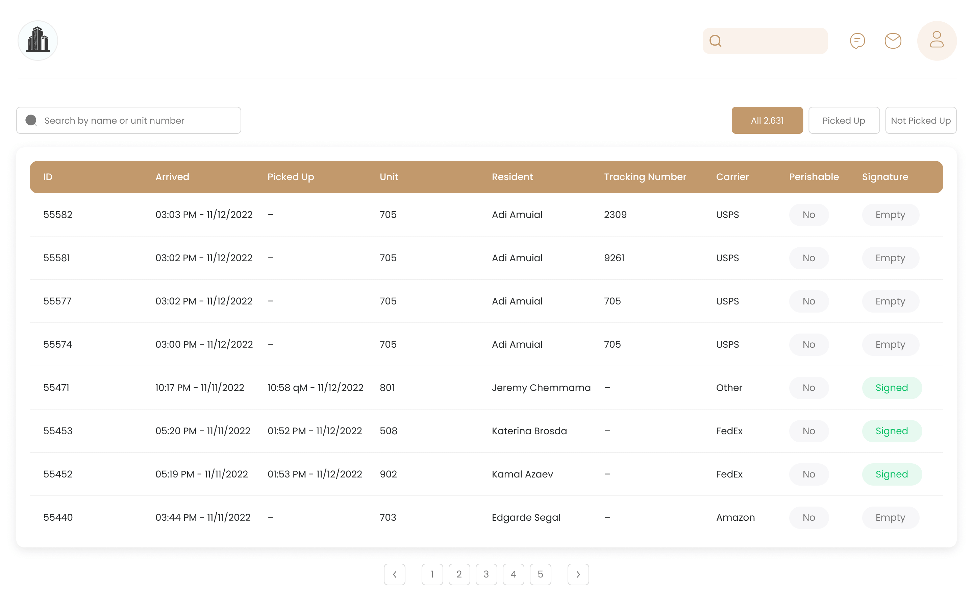Open the user profile icon

[937, 41]
